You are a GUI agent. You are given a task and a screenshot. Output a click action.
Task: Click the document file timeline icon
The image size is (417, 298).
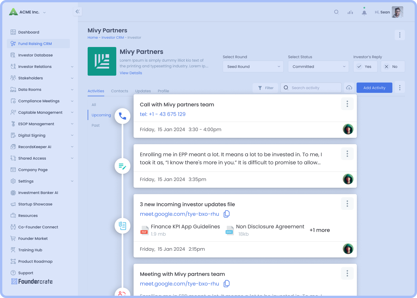pyautogui.click(x=123, y=226)
